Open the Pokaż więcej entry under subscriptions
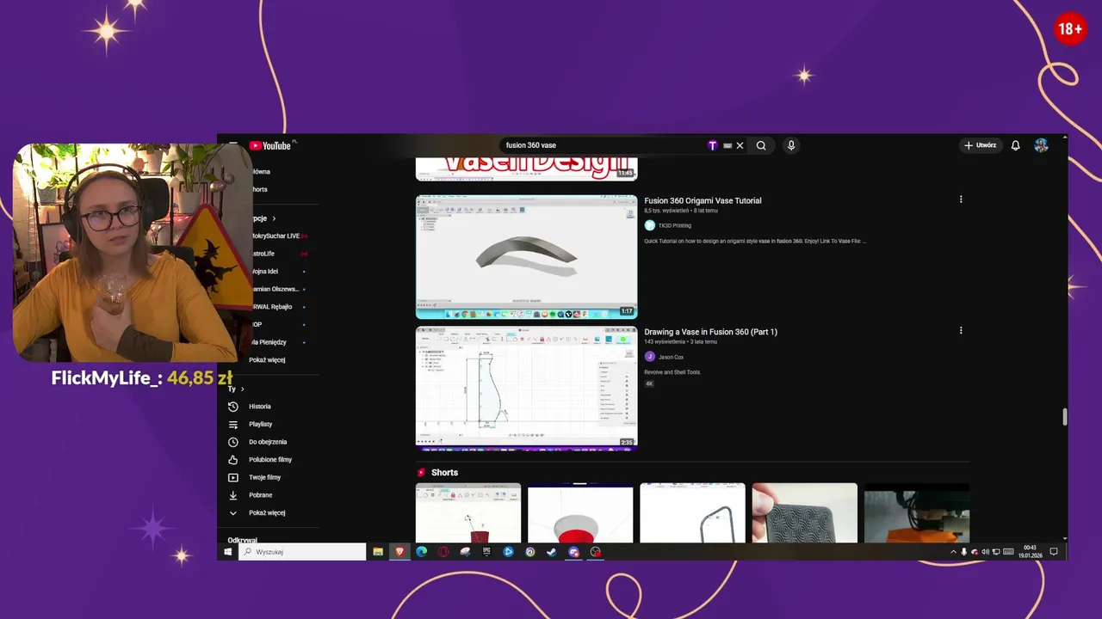Image resolution: width=1102 pixels, height=619 pixels. tap(267, 360)
